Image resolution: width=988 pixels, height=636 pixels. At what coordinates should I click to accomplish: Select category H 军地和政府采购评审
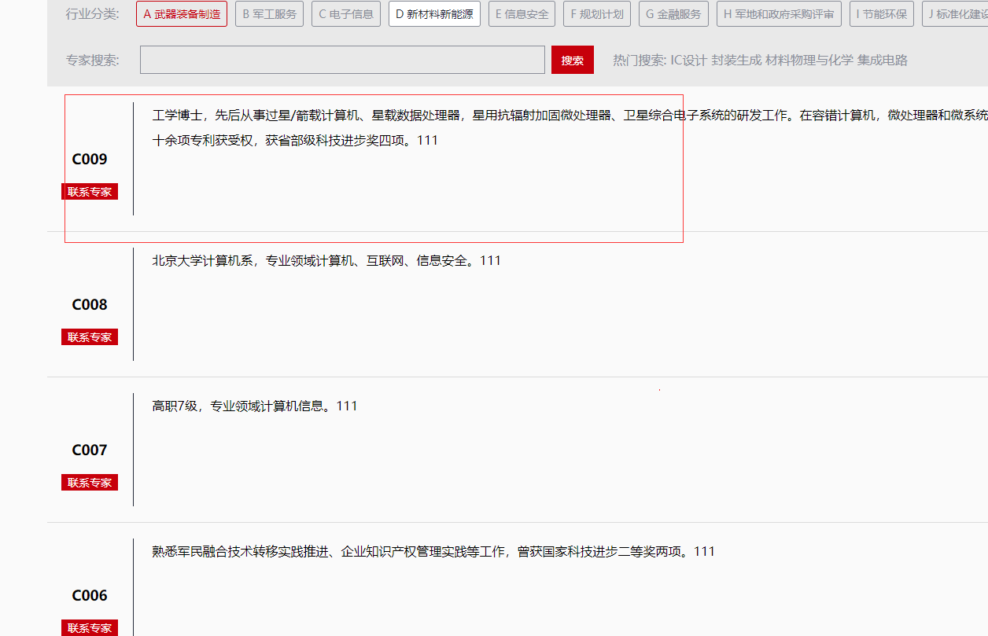point(779,14)
